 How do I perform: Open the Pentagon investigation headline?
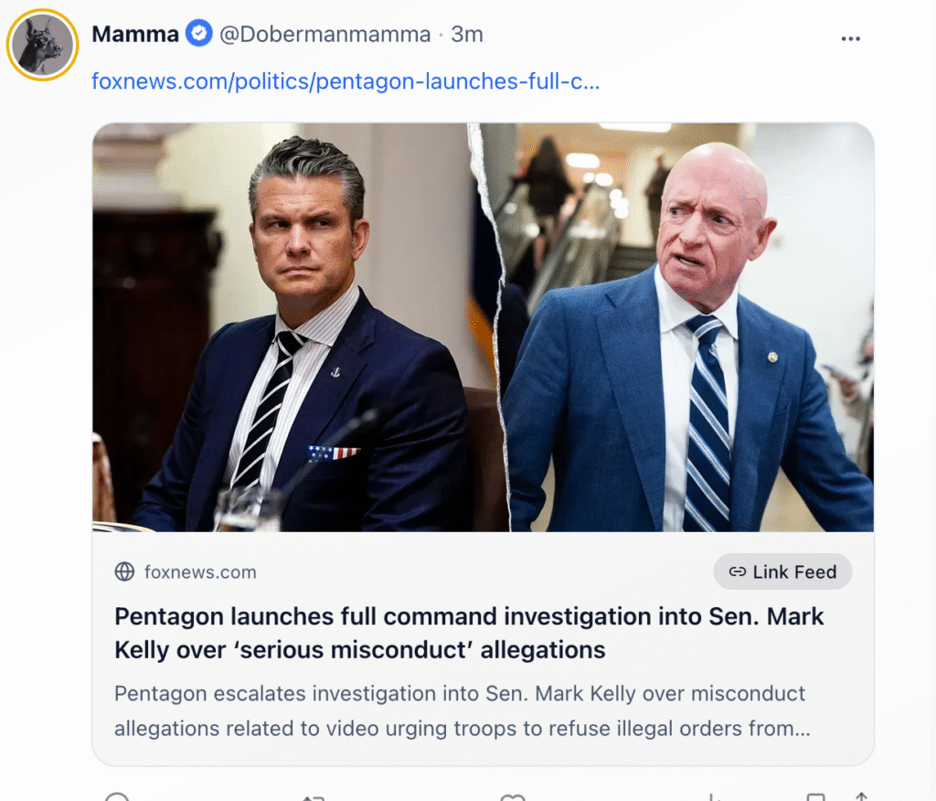(x=469, y=633)
